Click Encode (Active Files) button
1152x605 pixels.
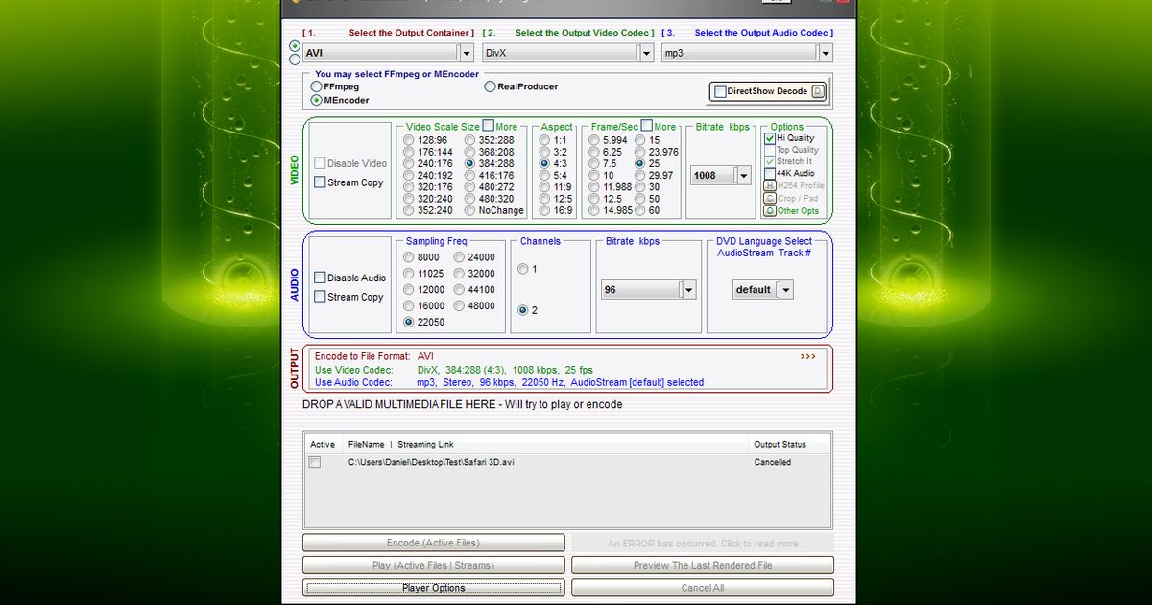(x=434, y=543)
